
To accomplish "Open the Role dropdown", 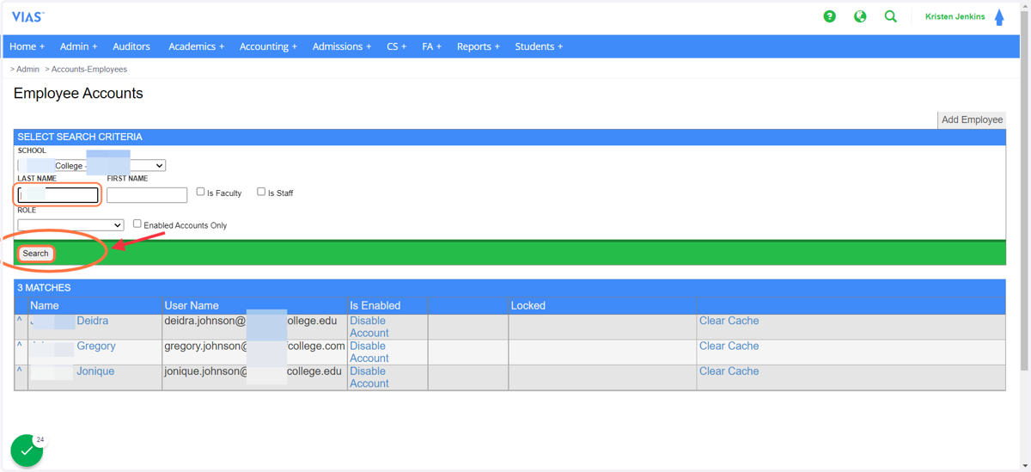I will click(70, 224).
